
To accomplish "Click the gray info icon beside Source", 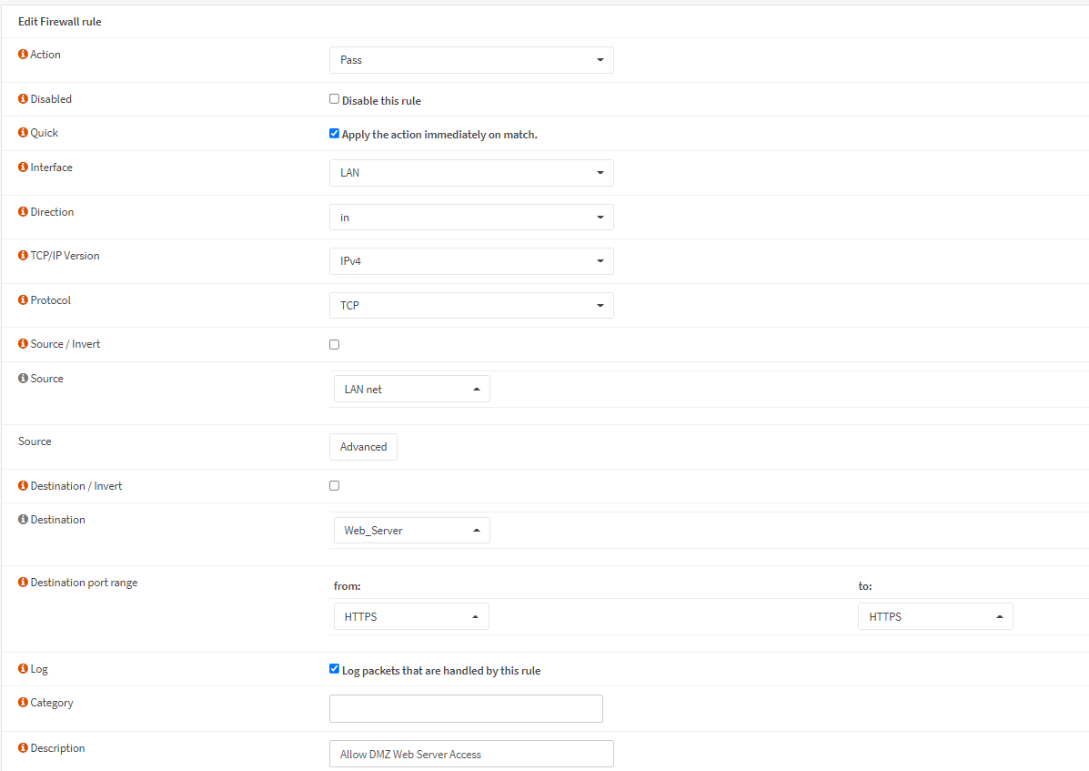I will pos(23,379).
